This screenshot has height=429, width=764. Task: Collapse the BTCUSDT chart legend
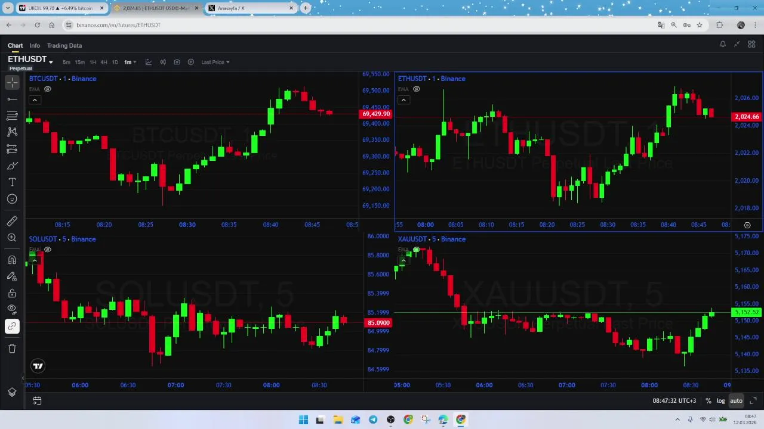(35, 100)
